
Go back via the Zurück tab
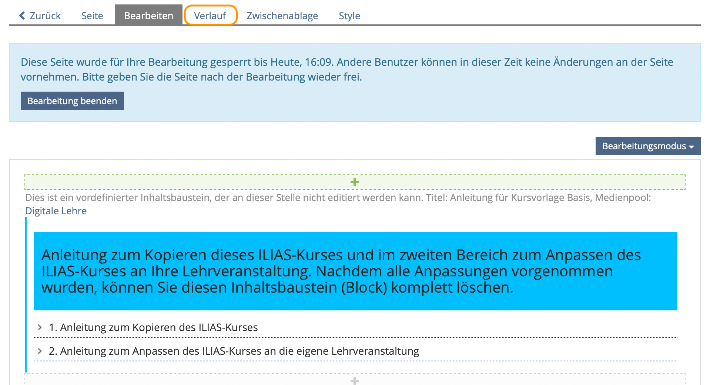pyautogui.click(x=40, y=16)
